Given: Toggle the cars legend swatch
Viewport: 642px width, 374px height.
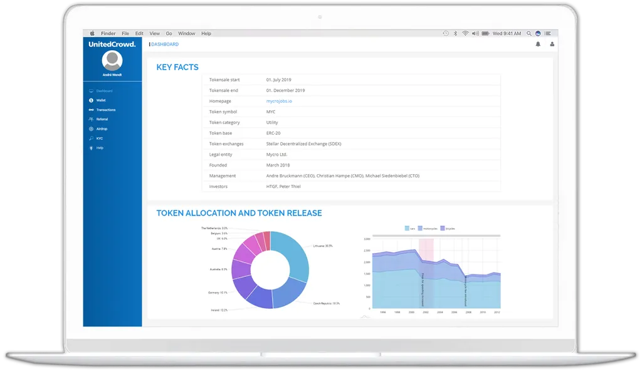Looking at the screenshot, I should (x=407, y=228).
